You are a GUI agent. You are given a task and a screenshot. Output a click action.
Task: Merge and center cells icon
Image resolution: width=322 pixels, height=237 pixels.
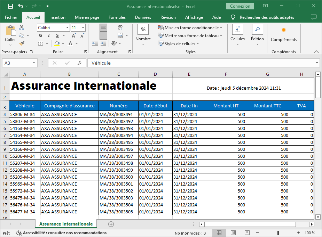(x=120, y=35)
